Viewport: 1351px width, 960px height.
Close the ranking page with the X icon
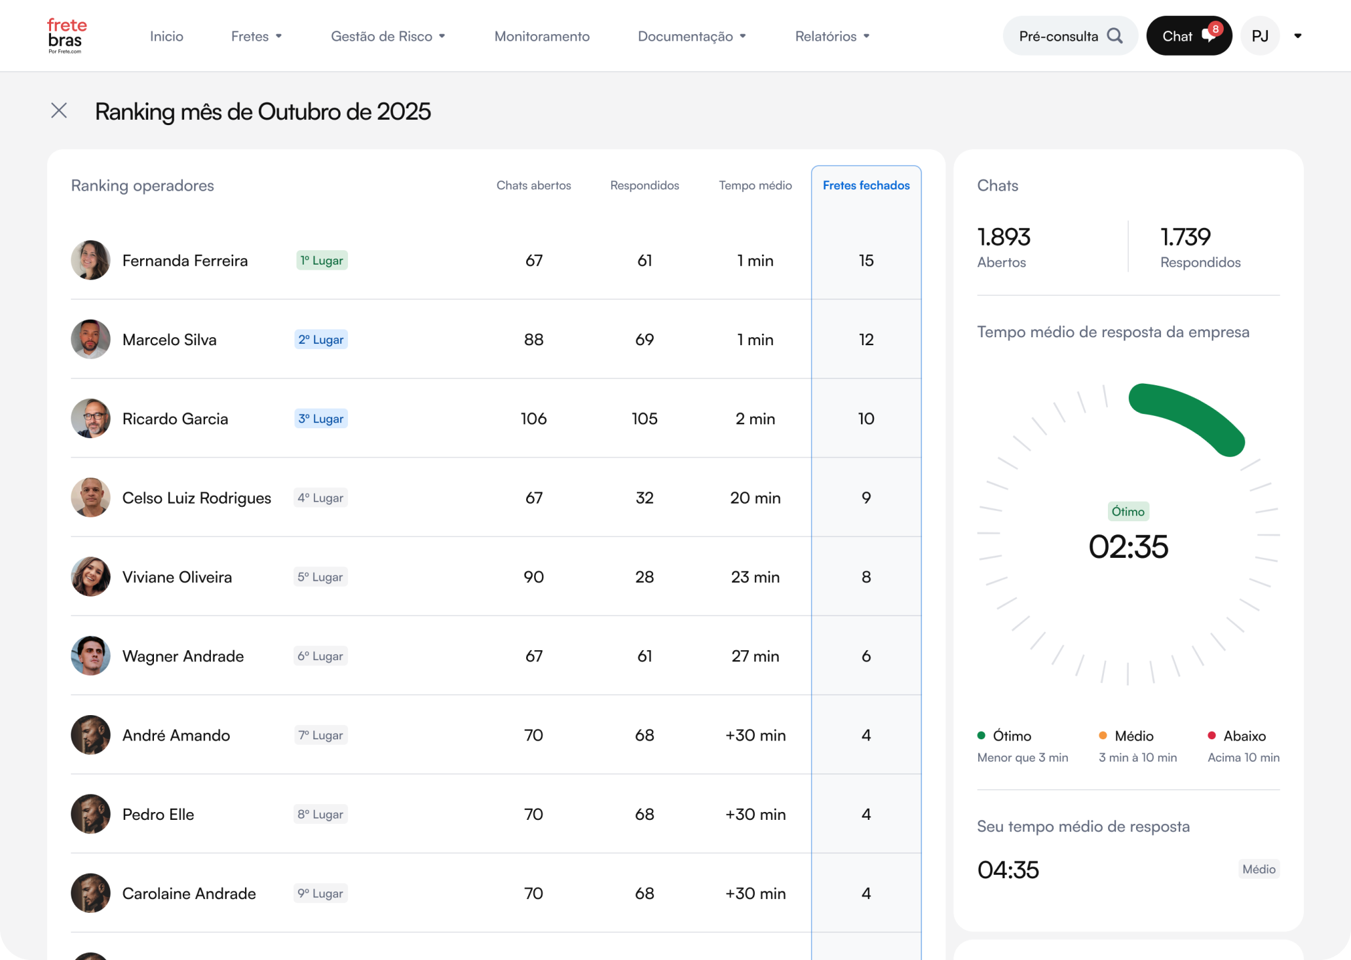point(59,111)
